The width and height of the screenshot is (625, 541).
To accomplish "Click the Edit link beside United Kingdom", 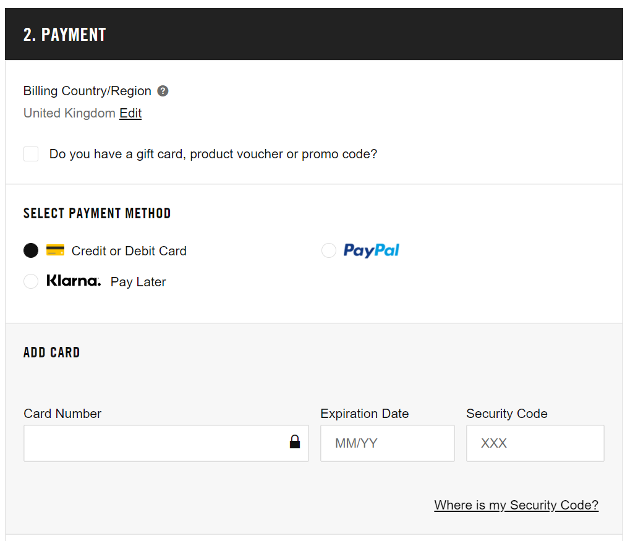I will 130,113.
